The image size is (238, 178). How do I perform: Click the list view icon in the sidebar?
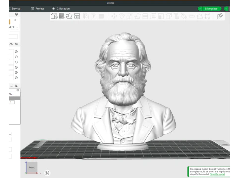tap(11, 86)
